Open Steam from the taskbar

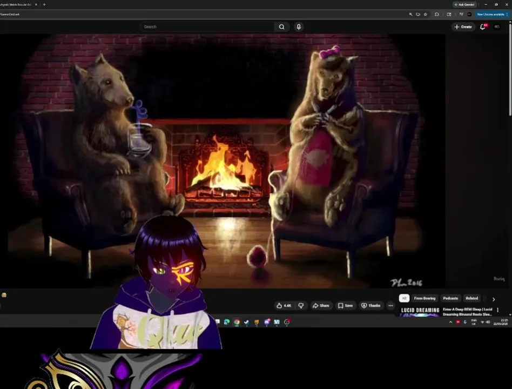pyautogui.click(x=246, y=322)
